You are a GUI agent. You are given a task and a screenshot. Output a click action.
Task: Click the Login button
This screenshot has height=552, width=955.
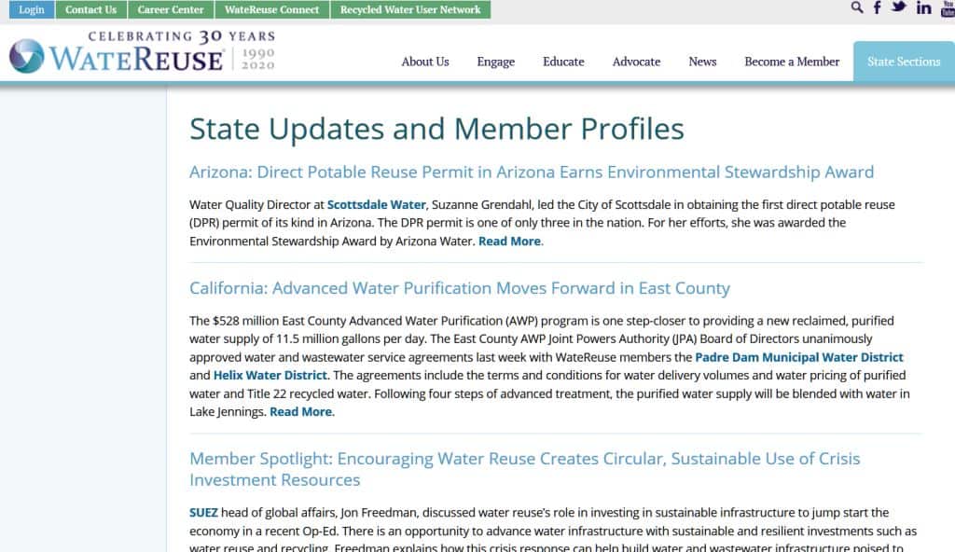point(31,10)
